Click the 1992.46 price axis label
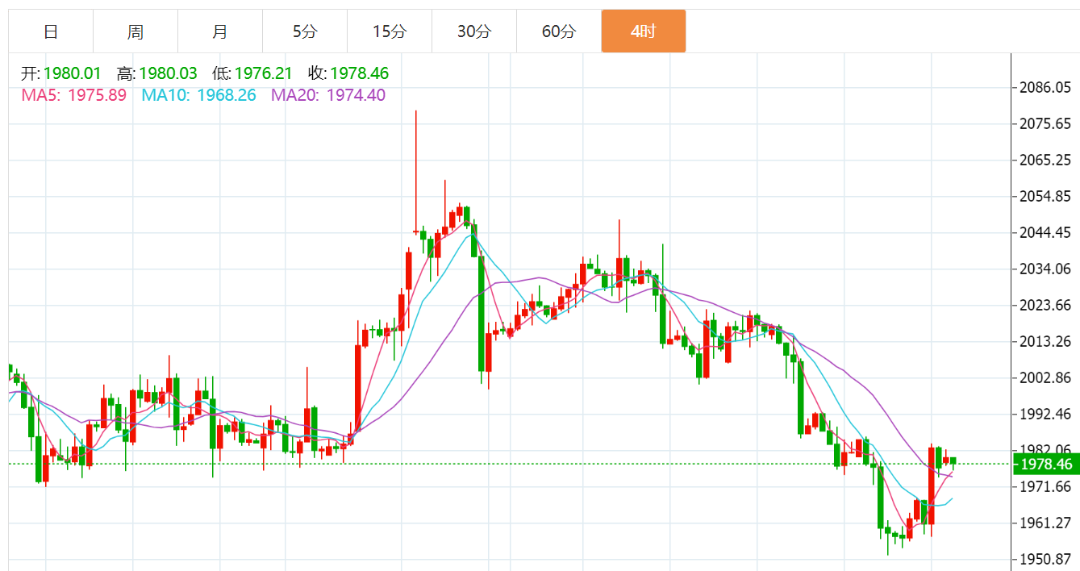Screen dimensions: 1080x571 1047,414
